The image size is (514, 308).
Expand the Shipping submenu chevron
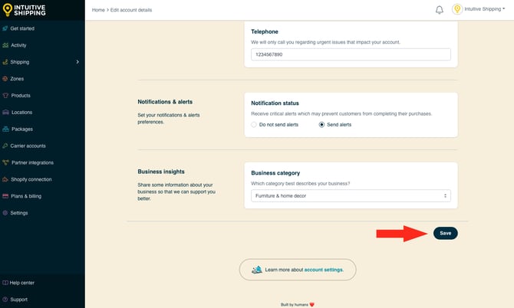click(x=77, y=62)
